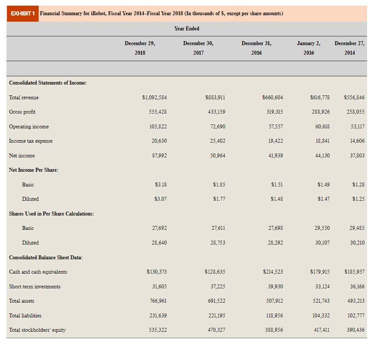This screenshot has width=374, height=346.
Task: Select the Total stockholders' equity row label
Action: click(x=38, y=330)
